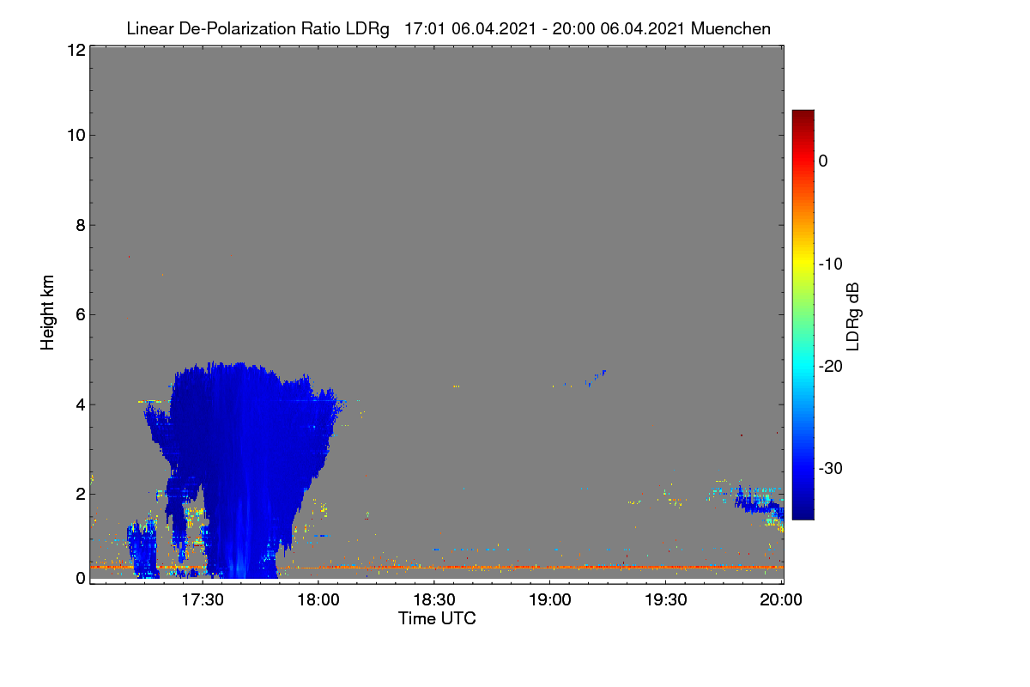Click the colorbar value '-10'

point(830,264)
